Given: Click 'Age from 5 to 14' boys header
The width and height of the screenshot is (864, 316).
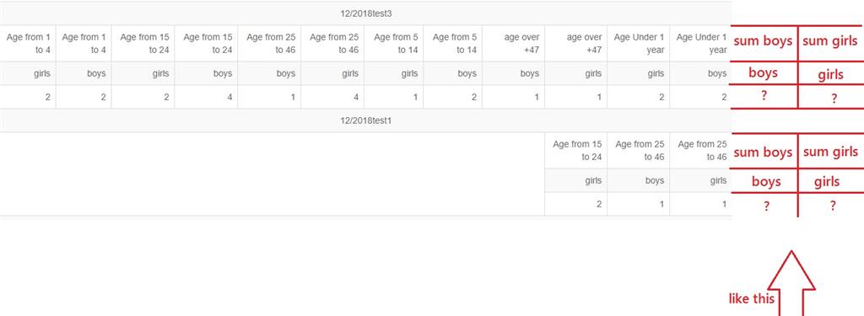Looking at the screenshot, I should [x=453, y=43].
